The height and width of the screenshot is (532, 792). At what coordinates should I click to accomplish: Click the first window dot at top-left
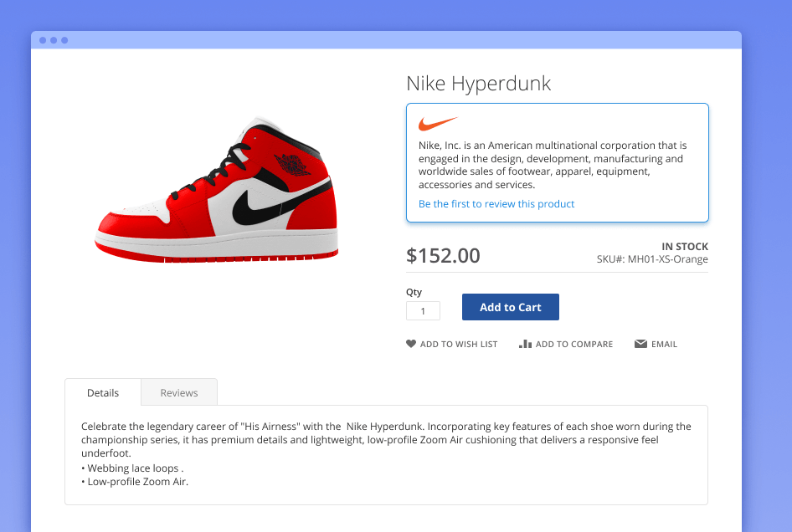point(43,40)
